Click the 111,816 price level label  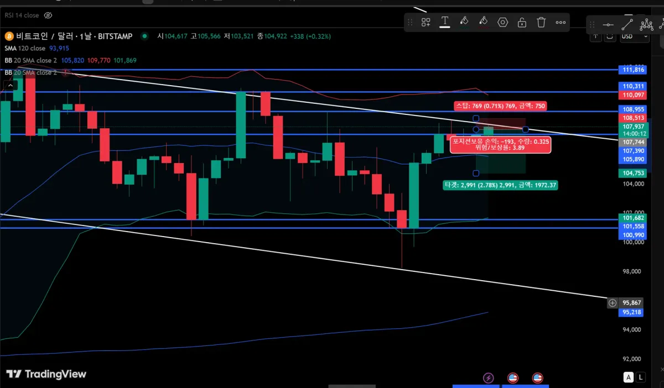click(634, 70)
